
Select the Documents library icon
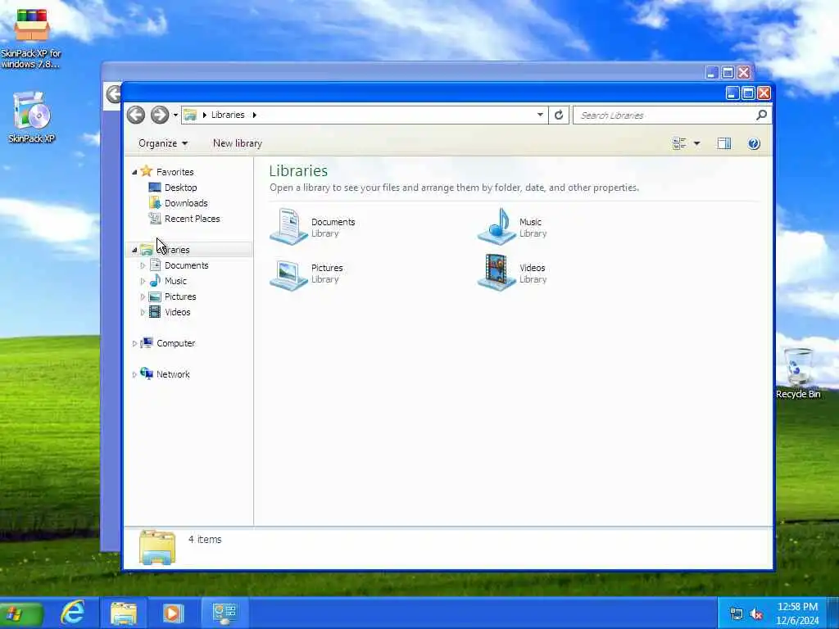click(x=288, y=227)
